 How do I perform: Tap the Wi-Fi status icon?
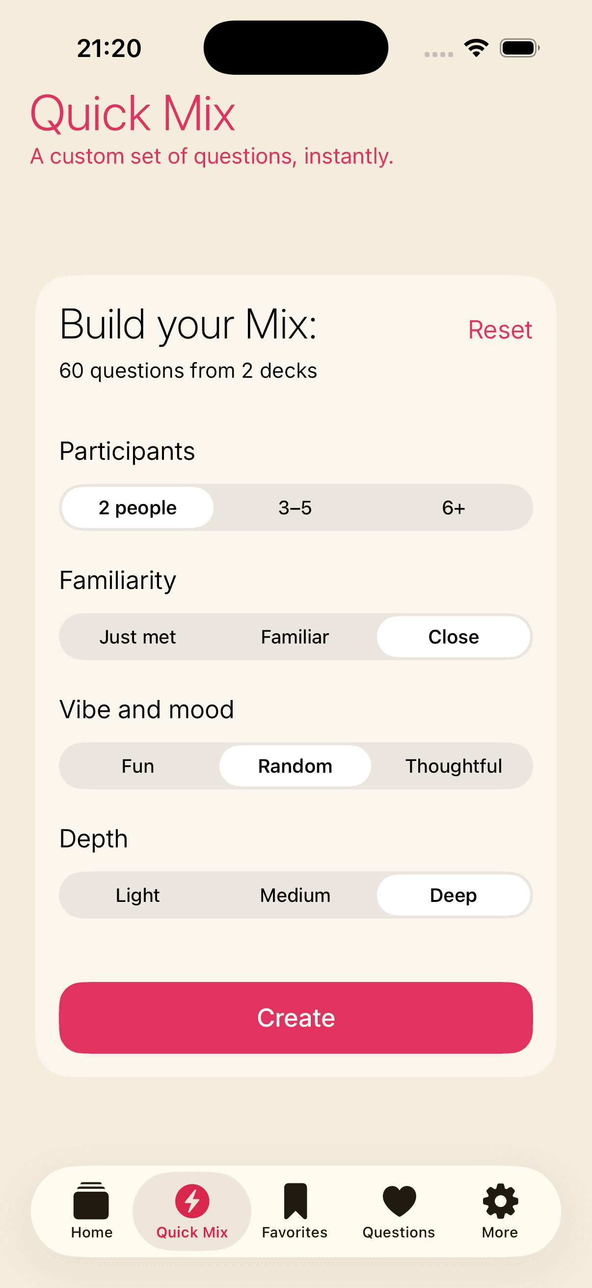pos(476,48)
